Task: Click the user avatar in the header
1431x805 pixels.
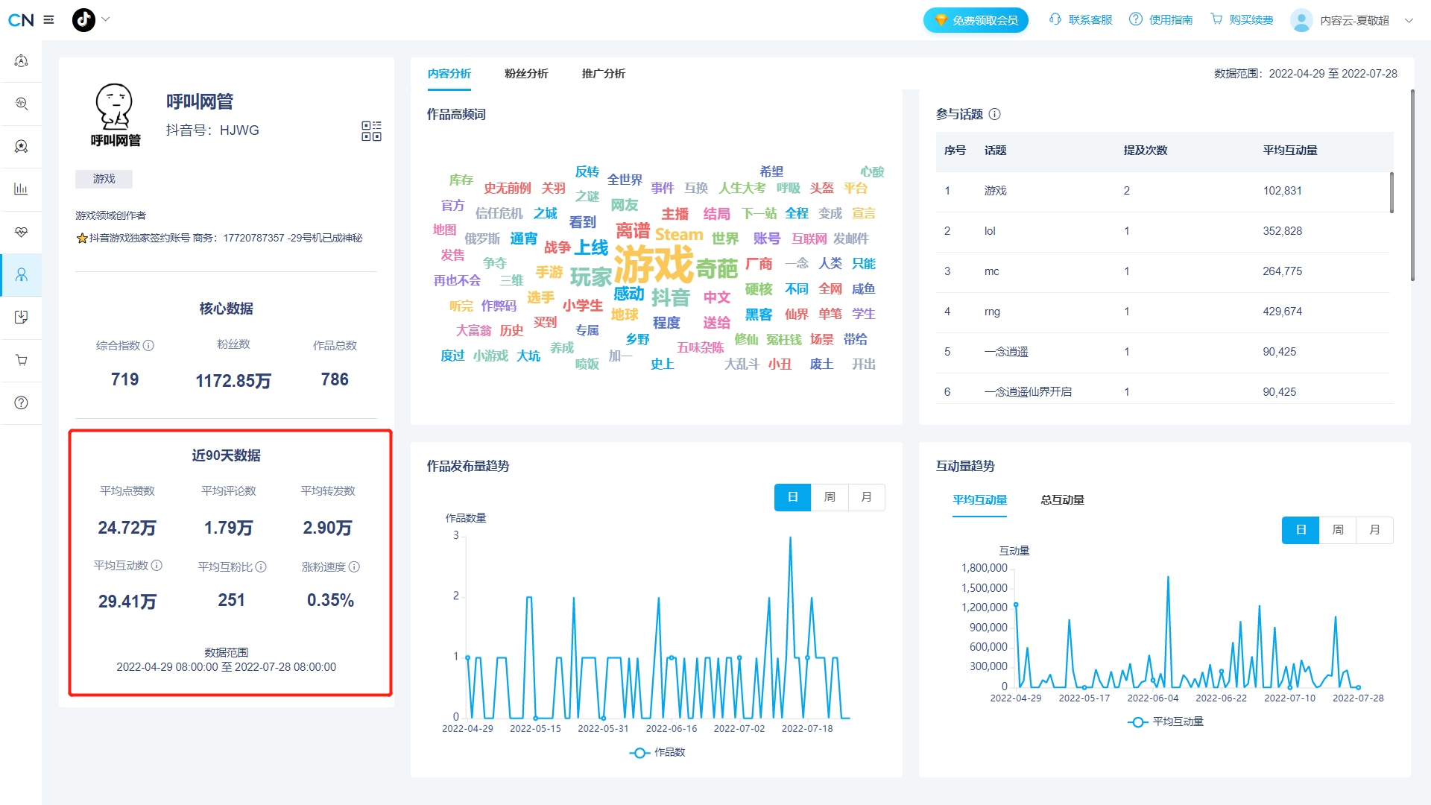Action: pyautogui.click(x=1301, y=20)
